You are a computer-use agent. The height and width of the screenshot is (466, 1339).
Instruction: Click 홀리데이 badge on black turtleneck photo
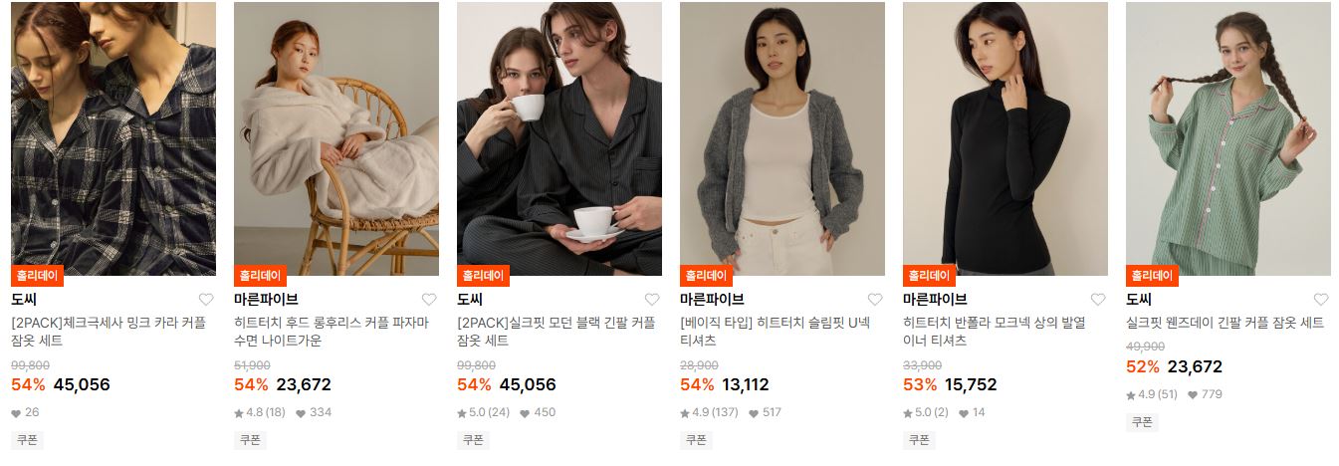[929, 275]
